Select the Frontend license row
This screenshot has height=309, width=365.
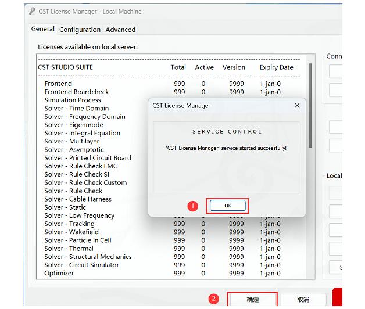tap(163, 84)
